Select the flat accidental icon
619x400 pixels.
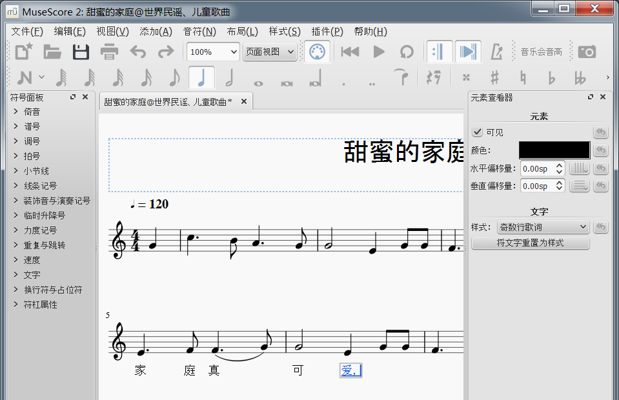tap(551, 78)
